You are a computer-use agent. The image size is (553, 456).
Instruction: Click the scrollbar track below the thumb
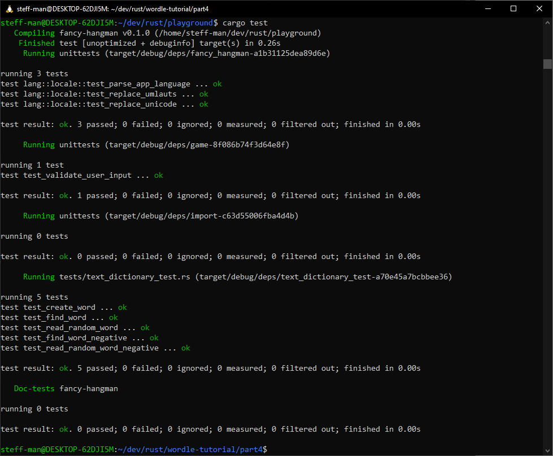point(547,254)
